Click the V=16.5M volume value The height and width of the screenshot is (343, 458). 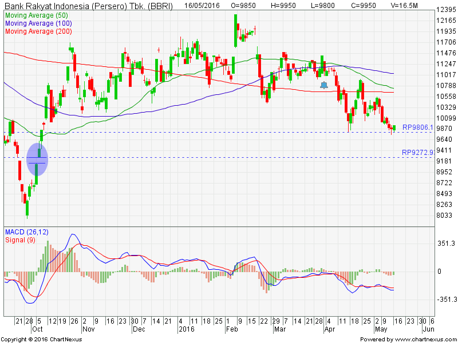point(404,6)
